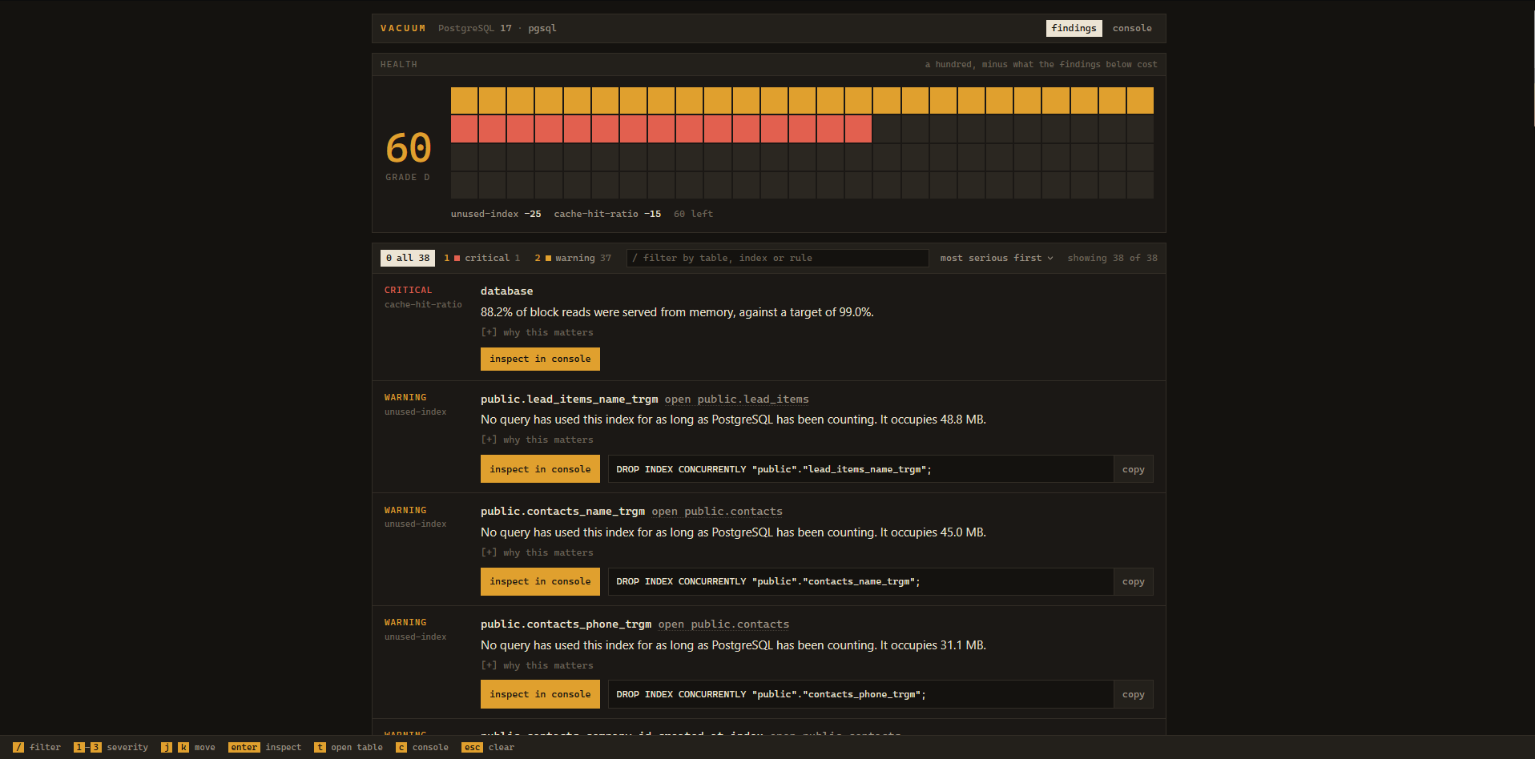1535x759 pixels.
Task: Click the 'unused-index -25' cost label
Action: tap(496, 214)
